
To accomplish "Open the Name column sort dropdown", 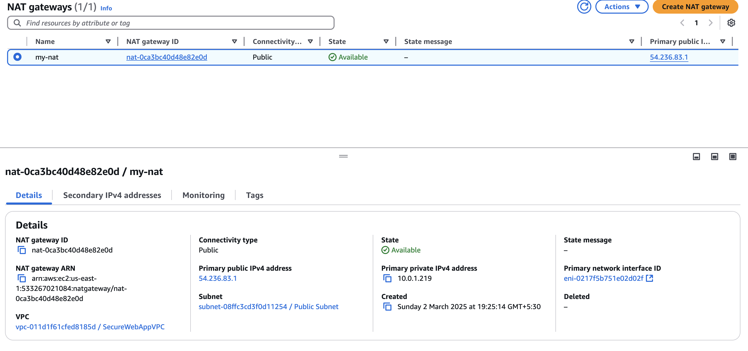I will (x=108, y=41).
